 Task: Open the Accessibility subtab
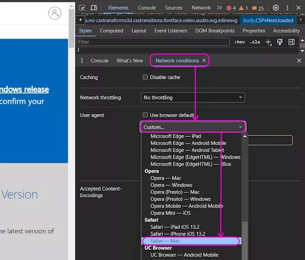click(286, 31)
